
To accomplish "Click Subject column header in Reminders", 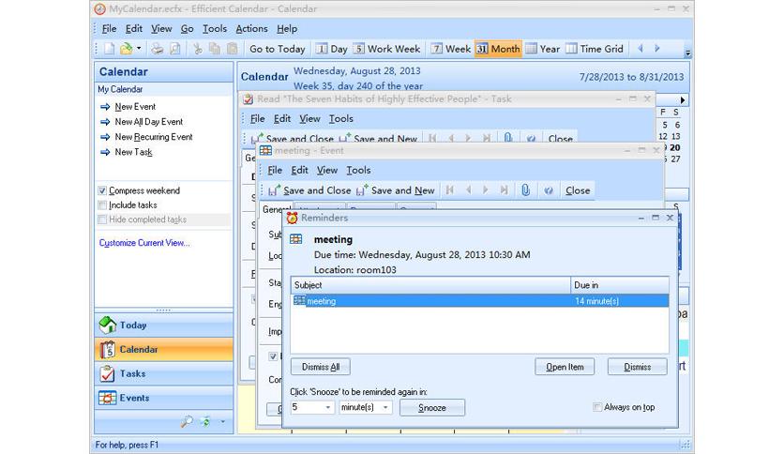I will [430, 285].
